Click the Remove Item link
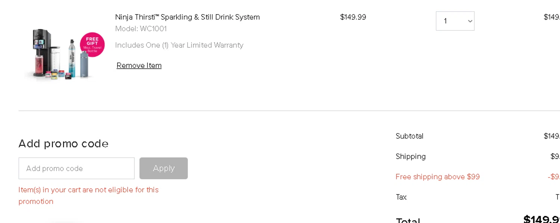Screen dimensions: 560x223 click(139, 66)
